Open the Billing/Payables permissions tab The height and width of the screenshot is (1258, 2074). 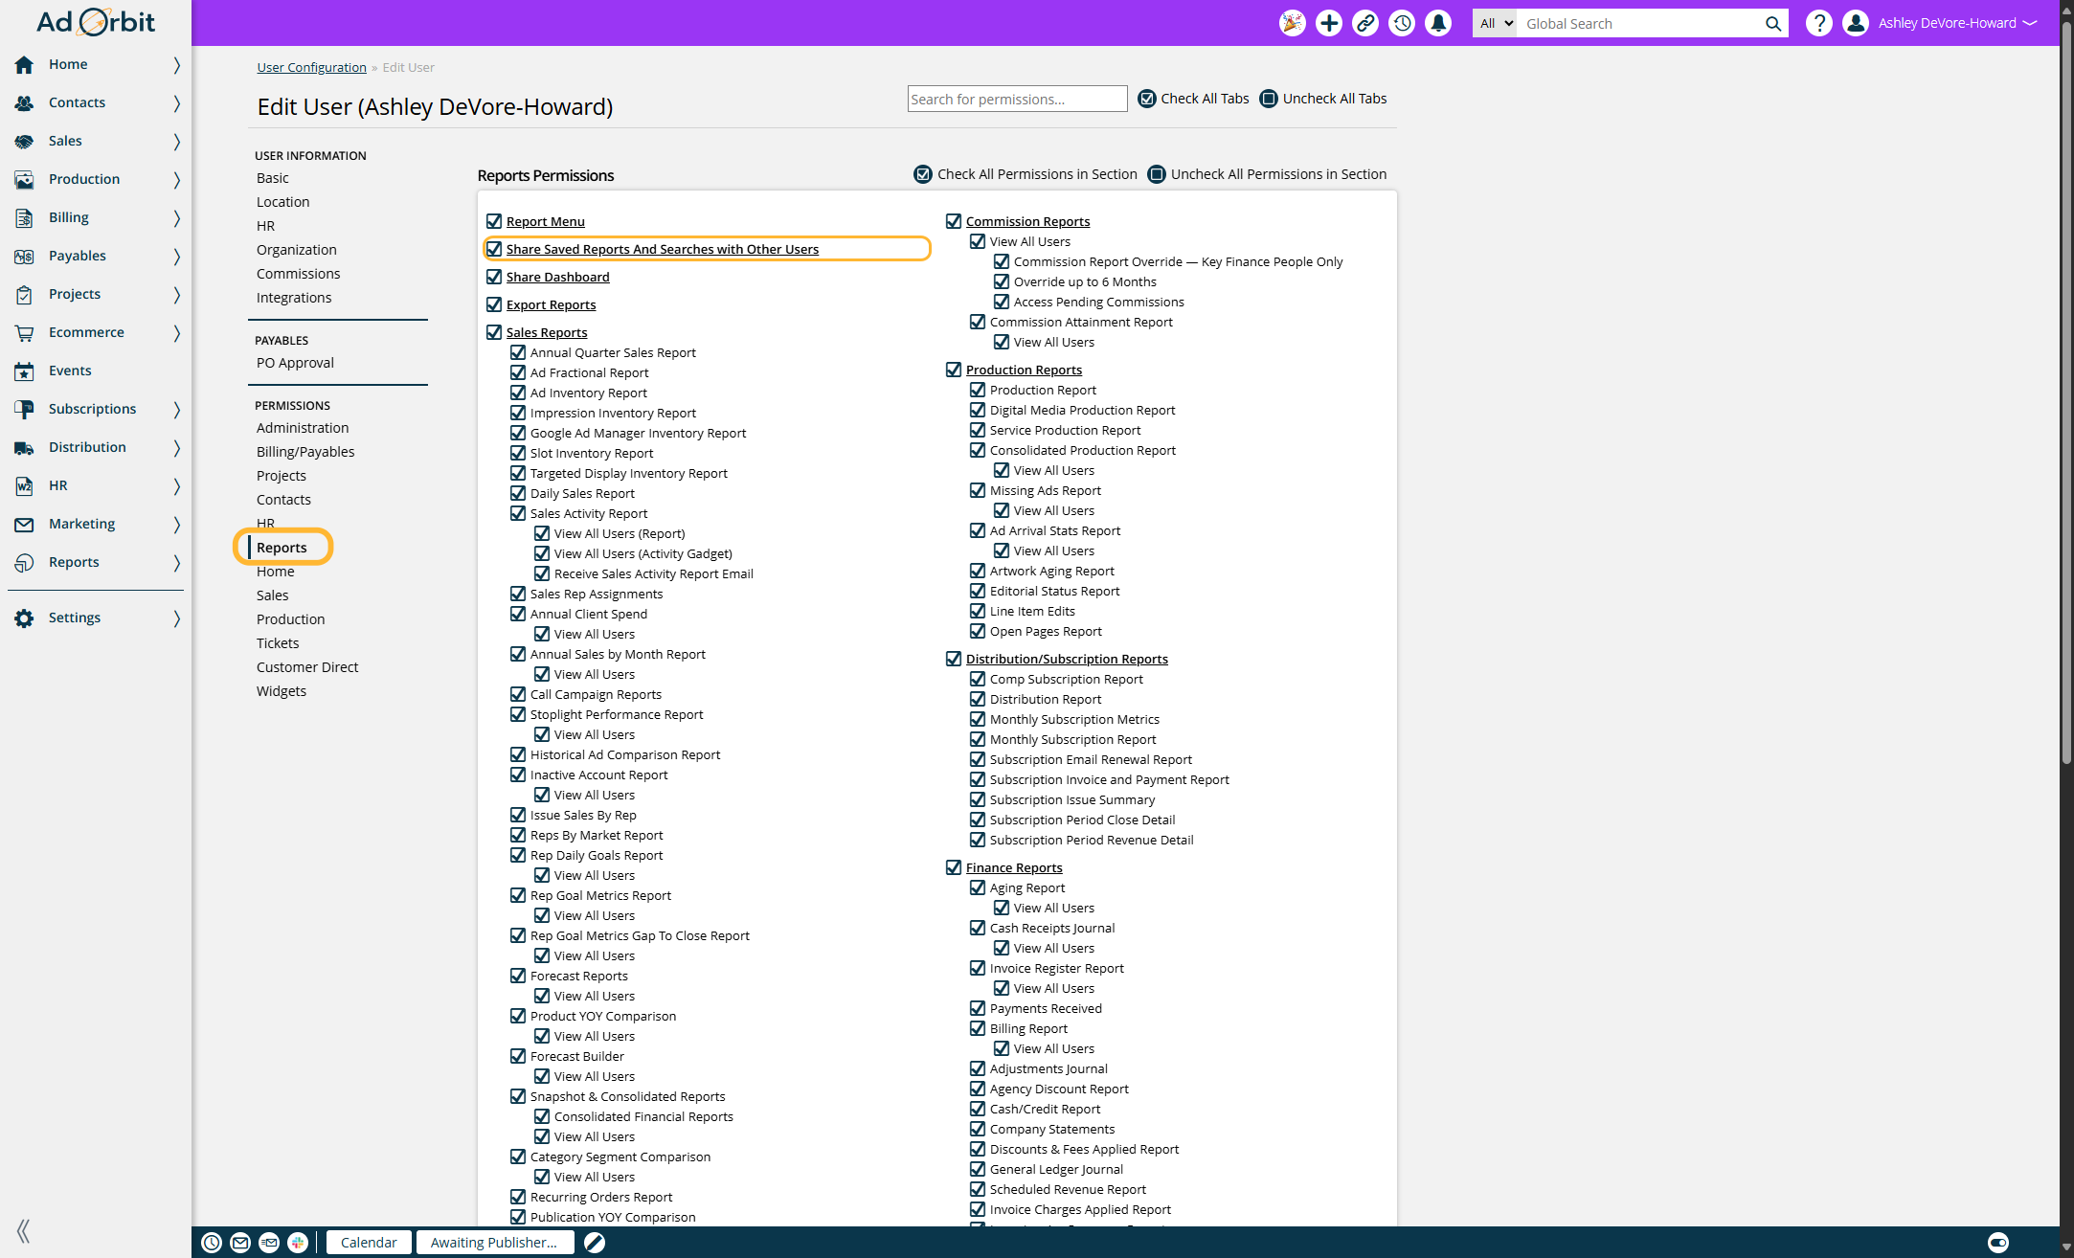(305, 452)
